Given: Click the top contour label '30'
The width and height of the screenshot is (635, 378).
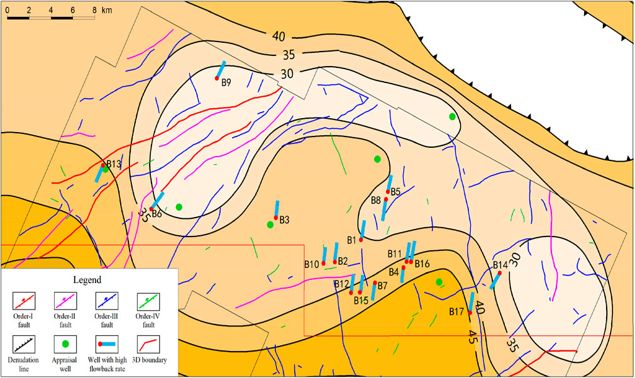Looking at the screenshot, I should tap(287, 74).
